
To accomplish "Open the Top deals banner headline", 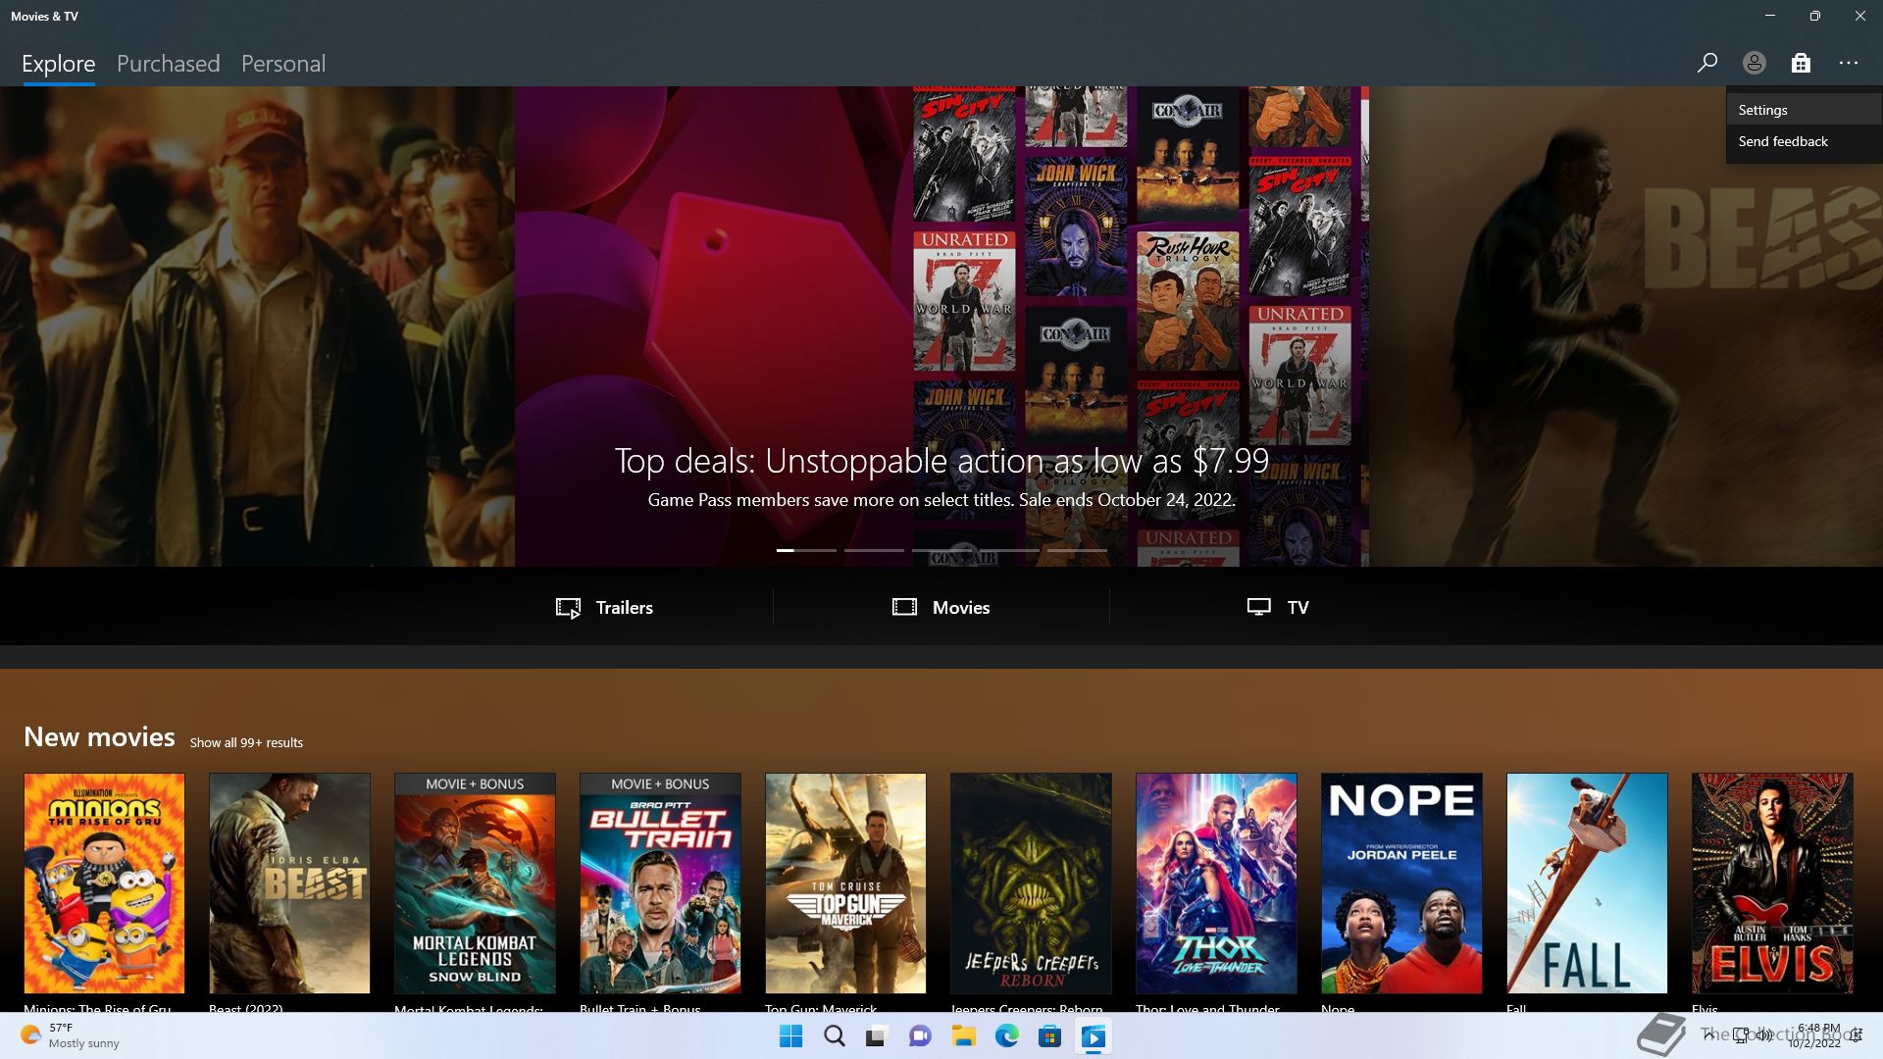I will point(941,460).
